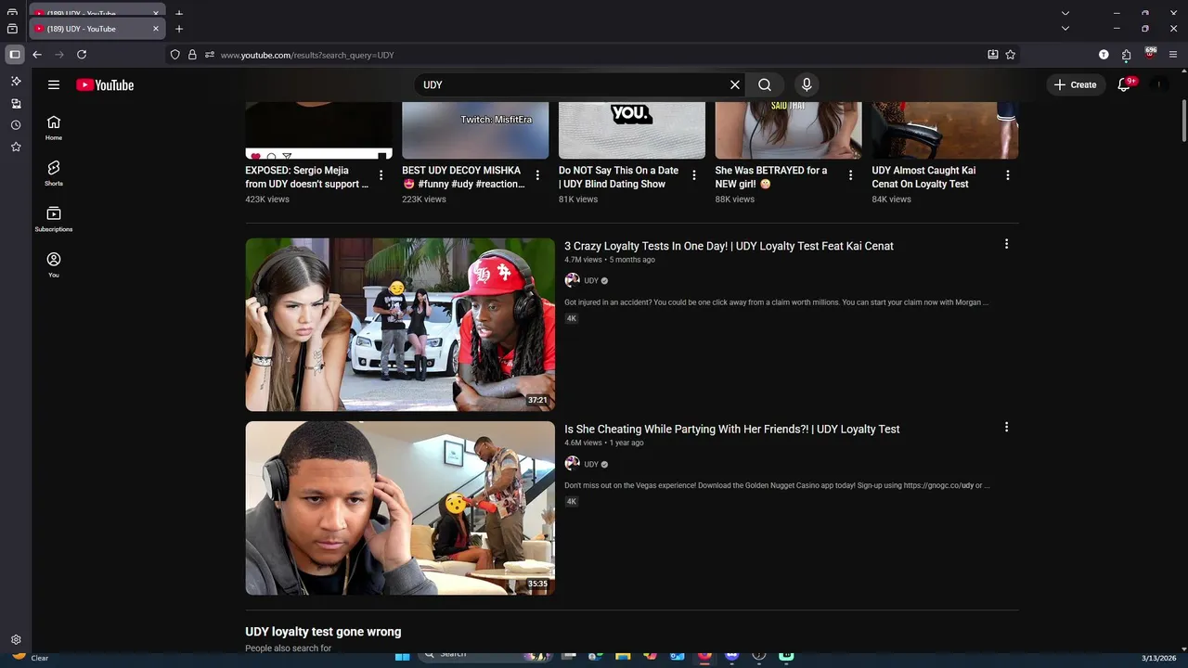Clear the search box with the X
1188x668 pixels.
point(735,84)
